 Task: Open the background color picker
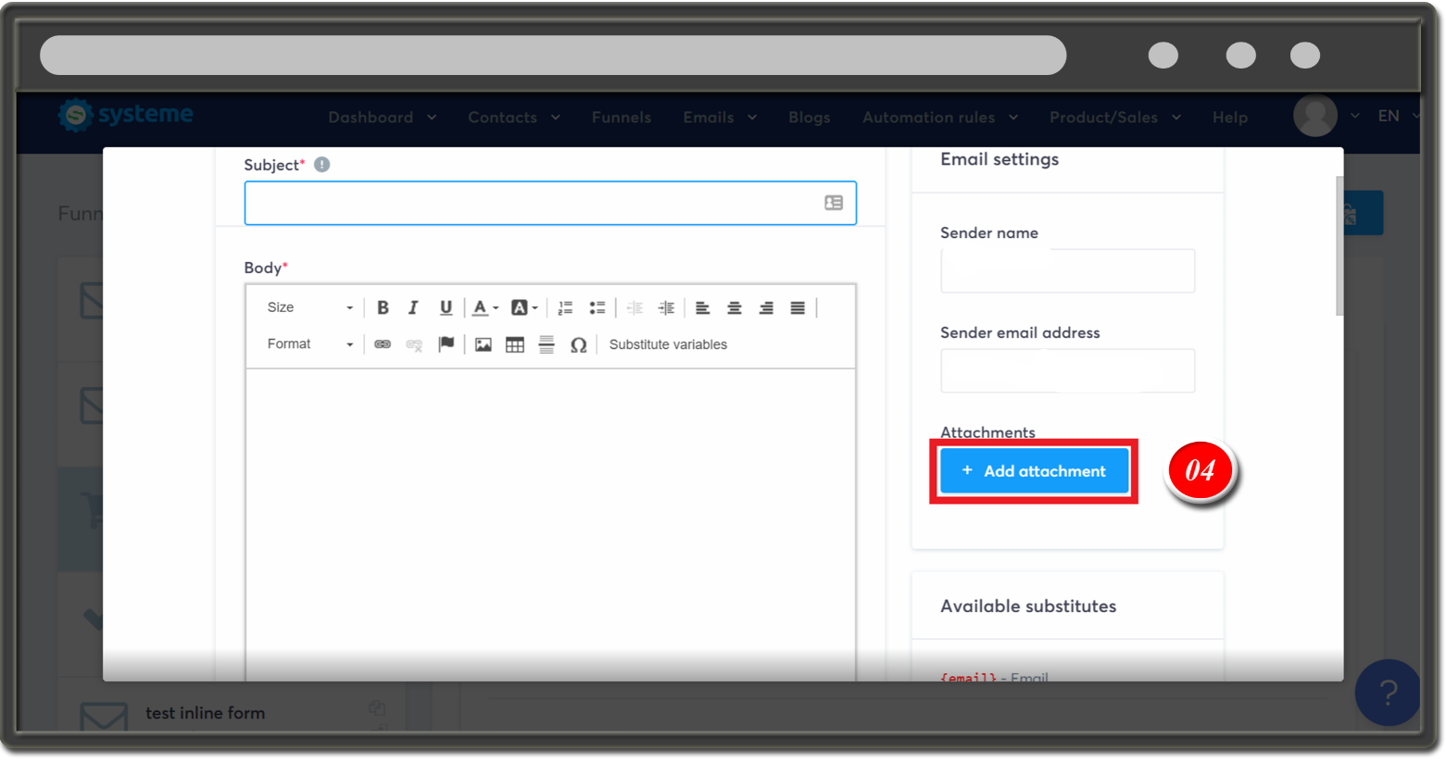pos(524,307)
